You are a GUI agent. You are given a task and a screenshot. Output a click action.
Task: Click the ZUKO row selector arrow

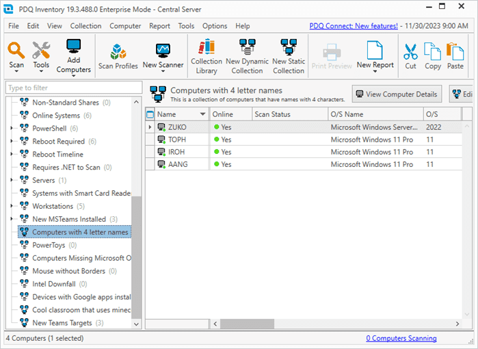tap(150, 127)
